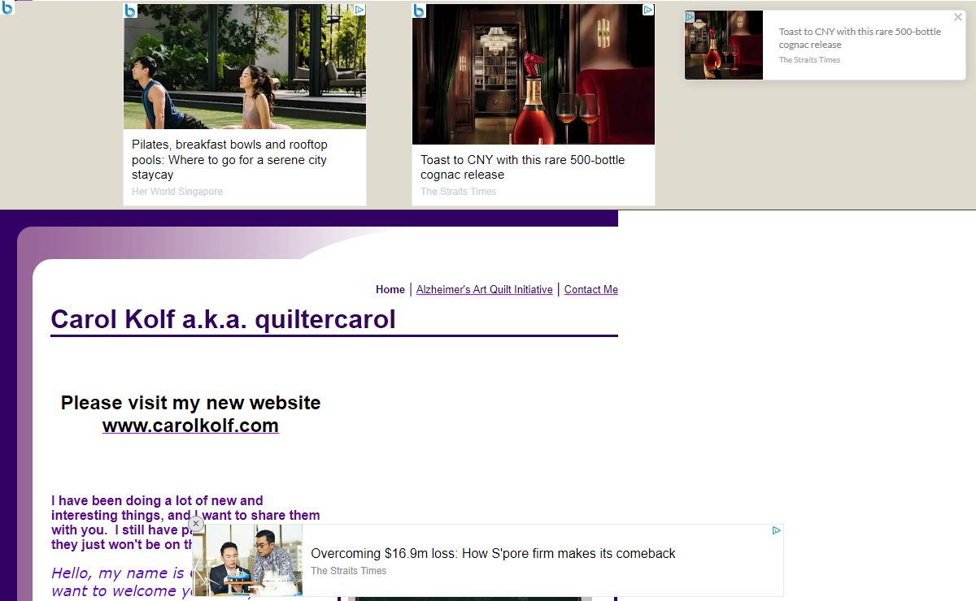The image size is (976, 601).
Task: Click 'Toast to CNY' headline under cognac image
Action: 522,166
